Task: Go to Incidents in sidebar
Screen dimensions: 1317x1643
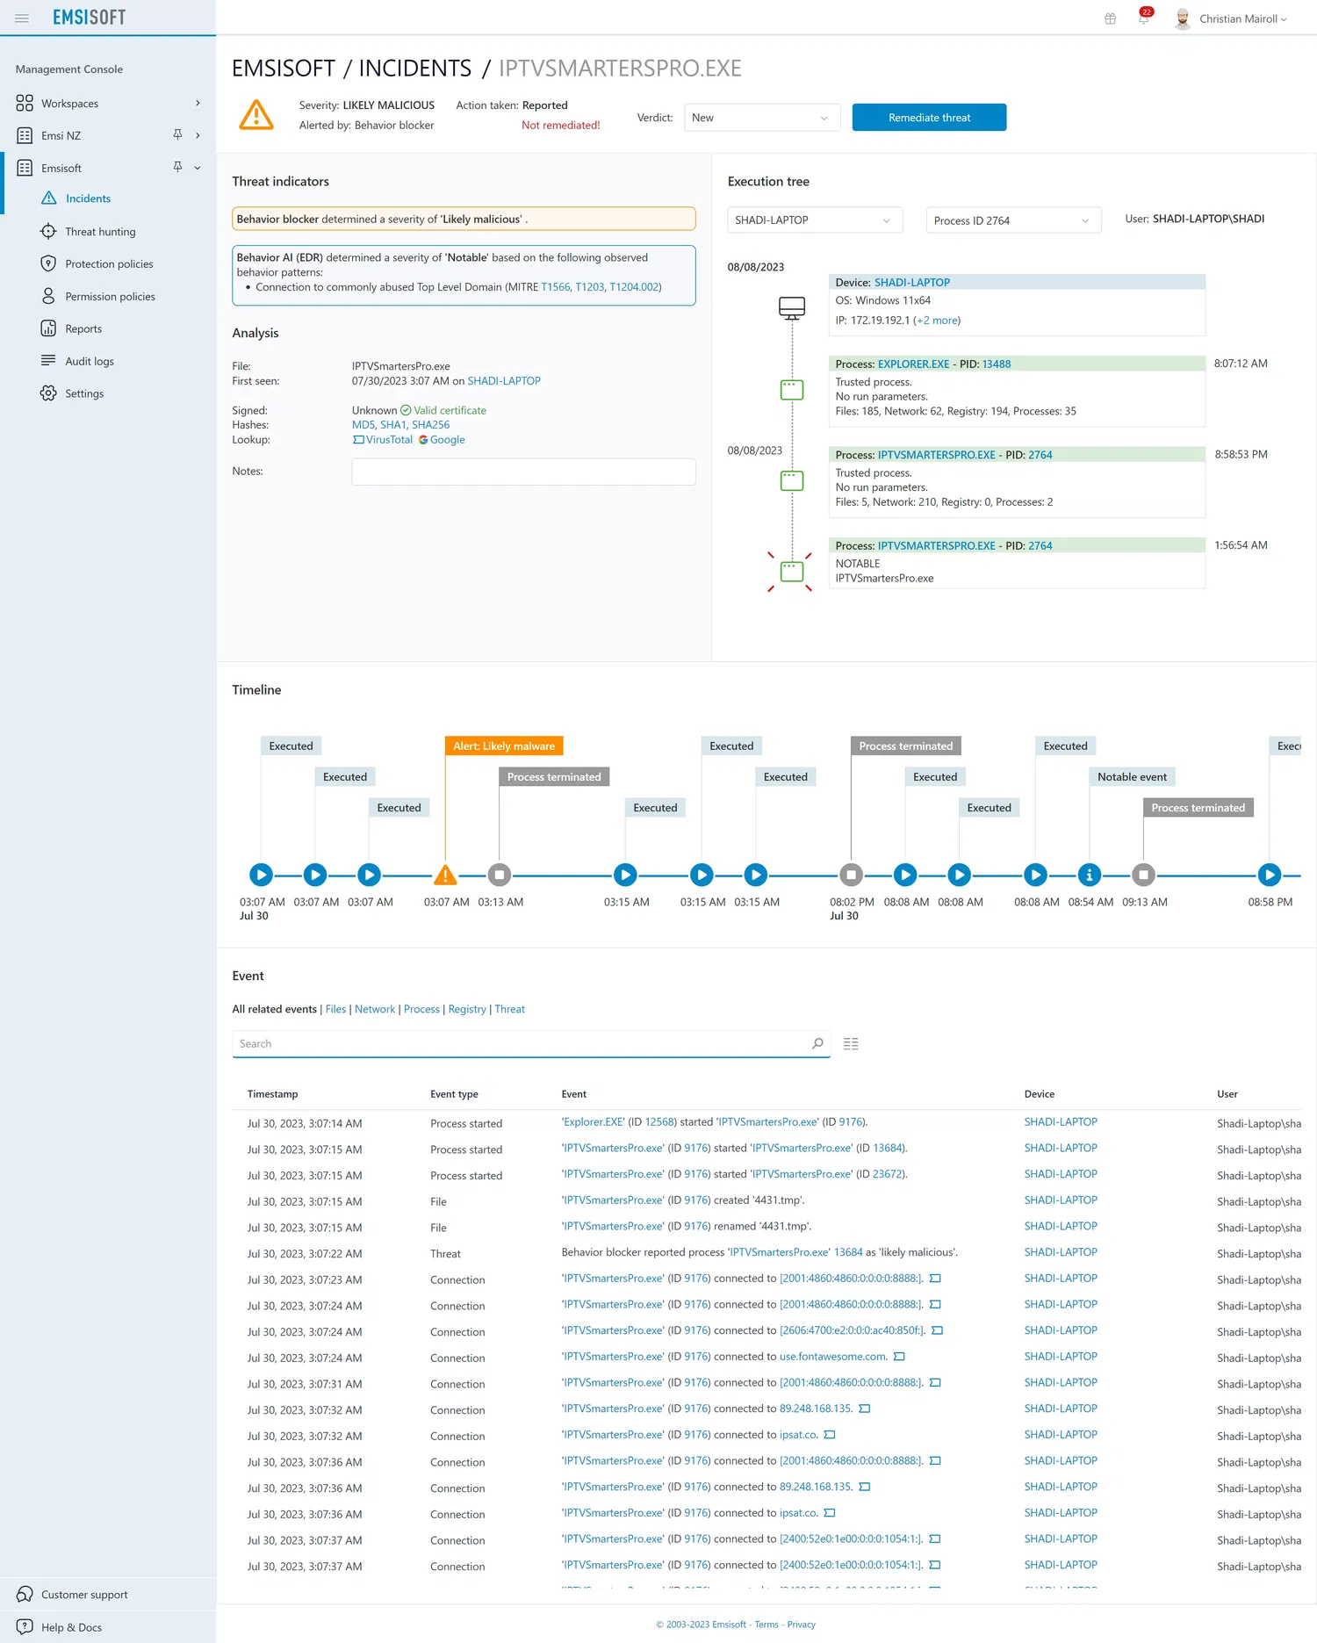Action: pos(88,198)
